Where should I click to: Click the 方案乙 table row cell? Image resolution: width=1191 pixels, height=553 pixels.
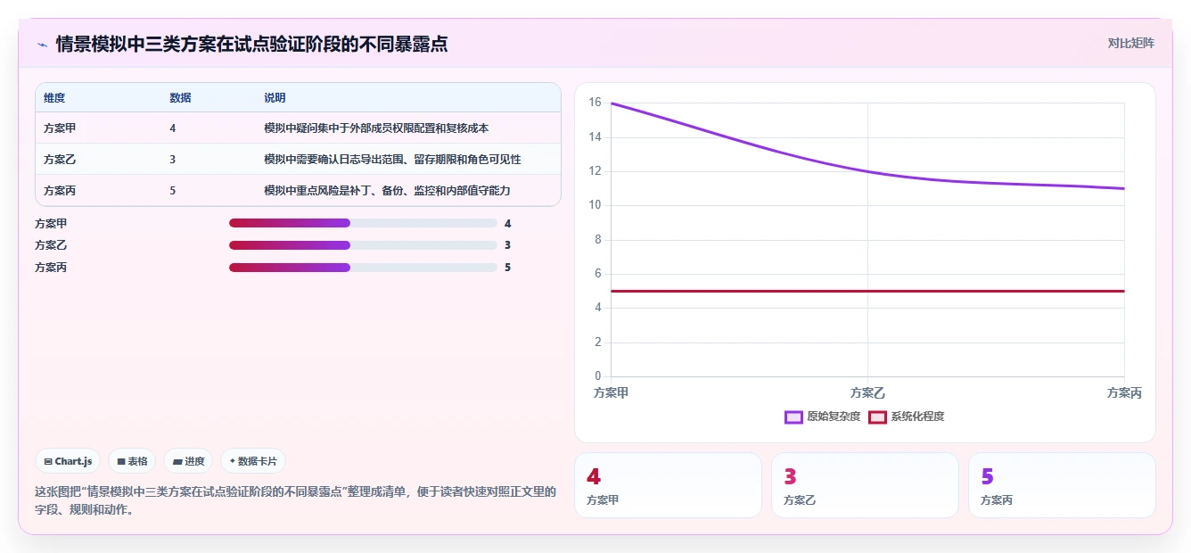(x=60, y=160)
